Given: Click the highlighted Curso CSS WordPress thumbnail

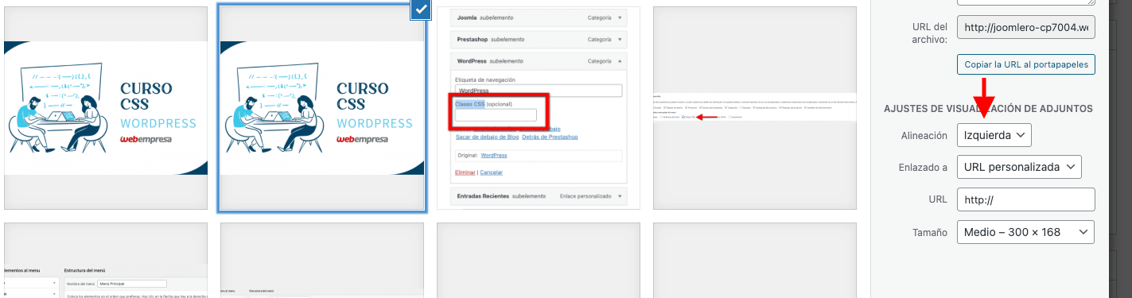Looking at the screenshot, I should click(x=322, y=108).
